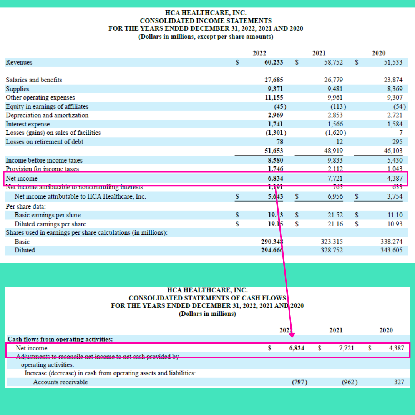Image resolution: width=415 pixels, height=415 pixels.
Task: Click 2020 Accounts receivable value 327
Action: click(399, 382)
